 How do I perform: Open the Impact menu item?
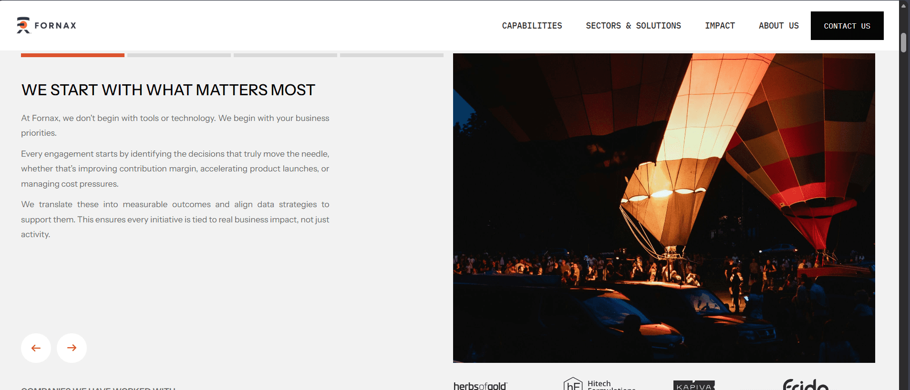720,26
